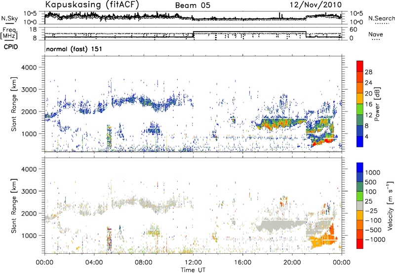The image size is (395, 273).
Task: Click the 18 frequency axis tick
Action: [33, 30]
